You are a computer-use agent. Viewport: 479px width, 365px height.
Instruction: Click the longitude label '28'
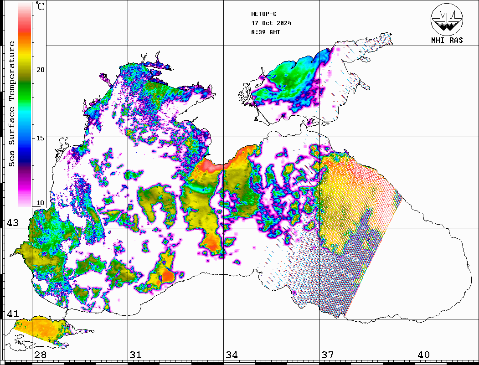tap(40, 355)
